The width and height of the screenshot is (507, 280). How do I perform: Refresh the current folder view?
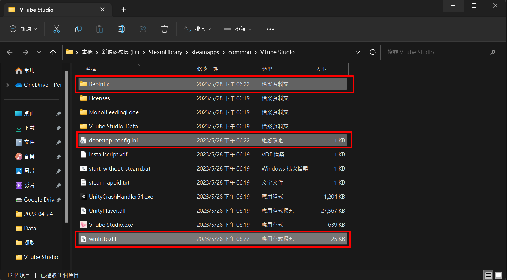(373, 52)
